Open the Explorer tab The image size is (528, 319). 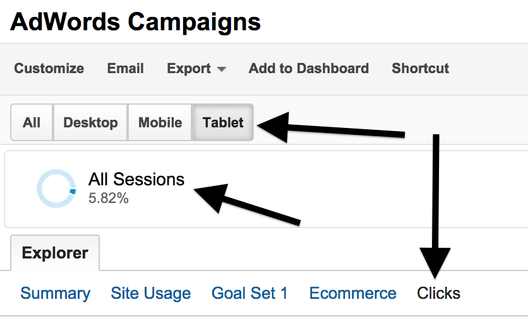55,253
